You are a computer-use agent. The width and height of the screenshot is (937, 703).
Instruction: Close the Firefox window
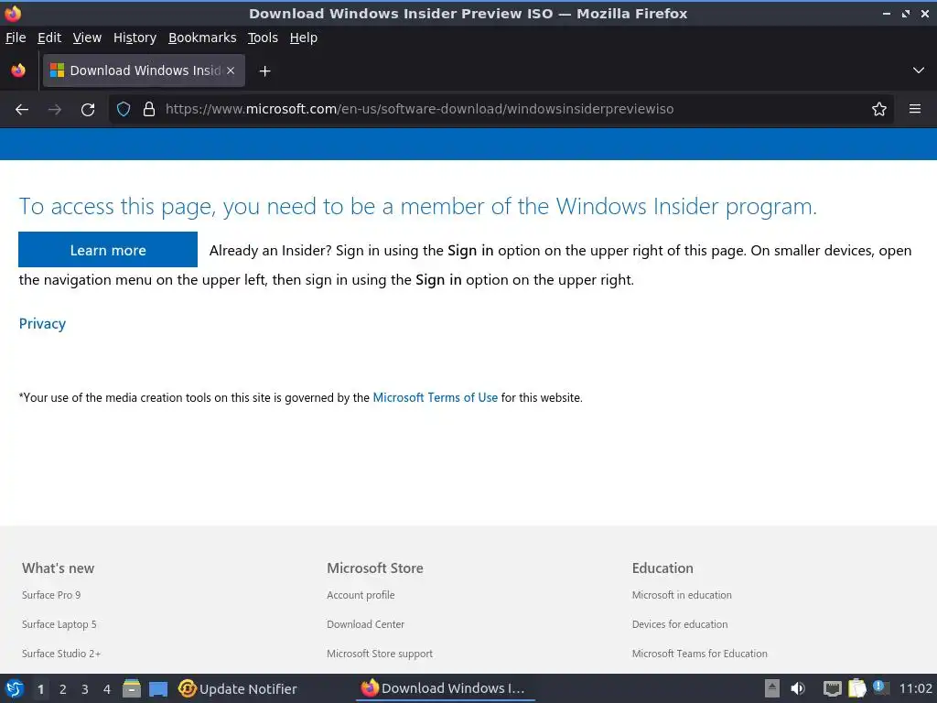[925, 13]
